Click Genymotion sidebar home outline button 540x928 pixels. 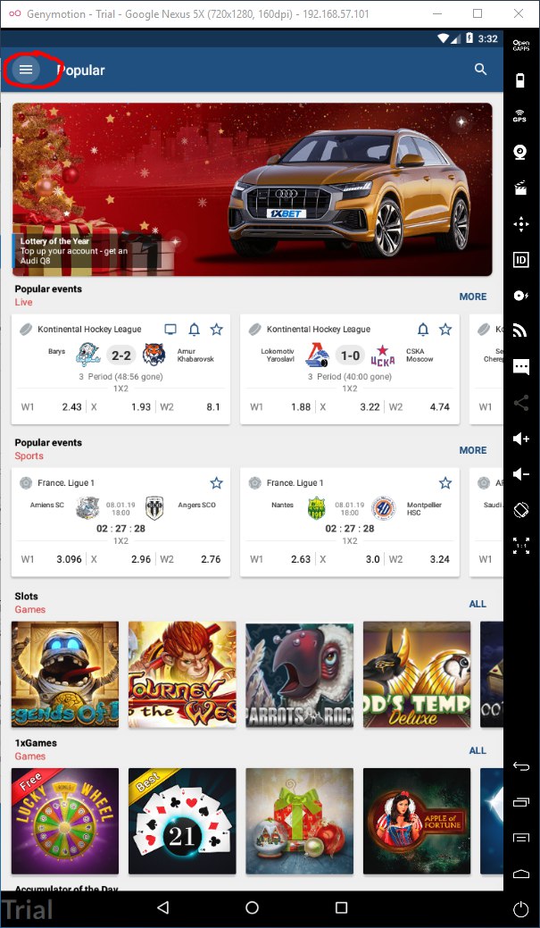coord(520,874)
